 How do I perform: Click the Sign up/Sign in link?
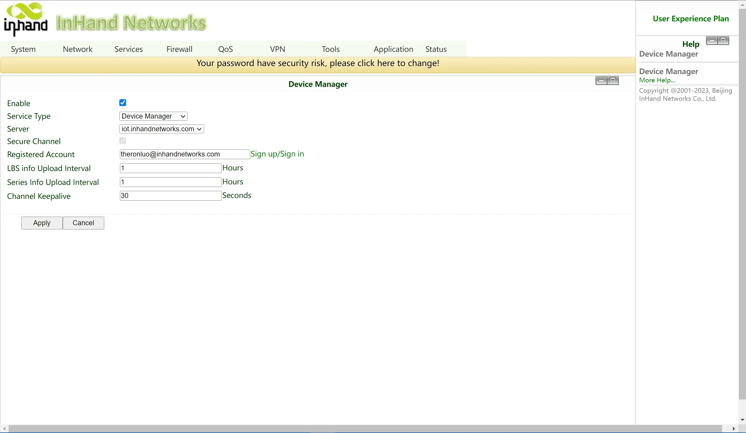pos(277,154)
